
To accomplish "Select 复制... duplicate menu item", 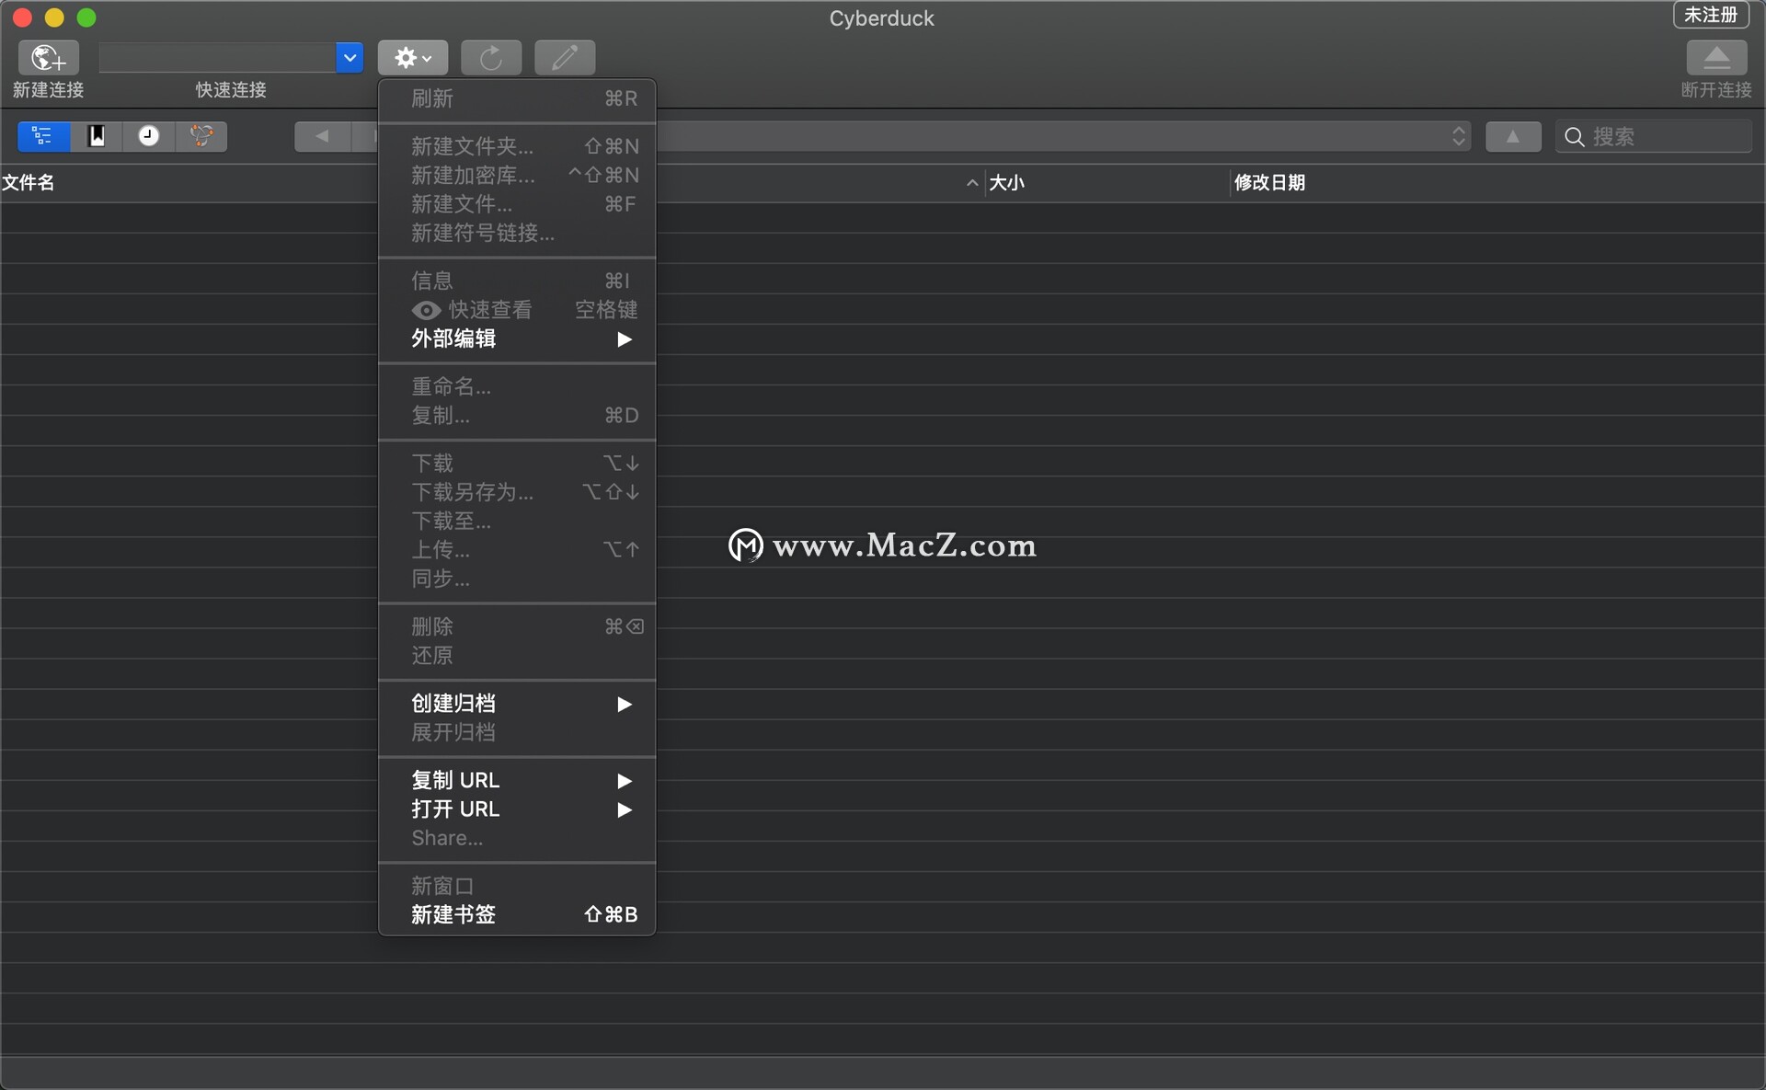I will [x=517, y=415].
